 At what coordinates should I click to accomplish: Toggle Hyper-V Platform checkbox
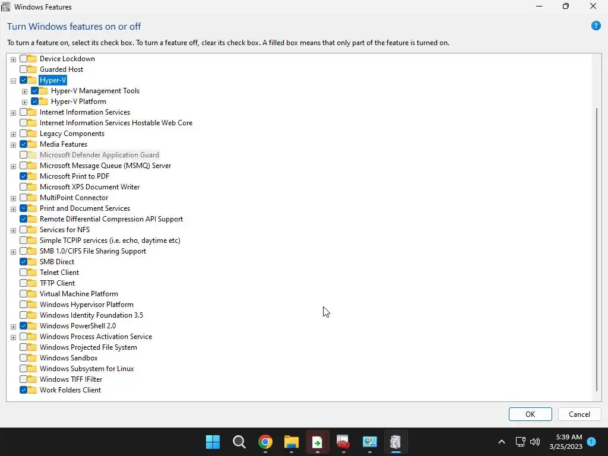point(34,101)
